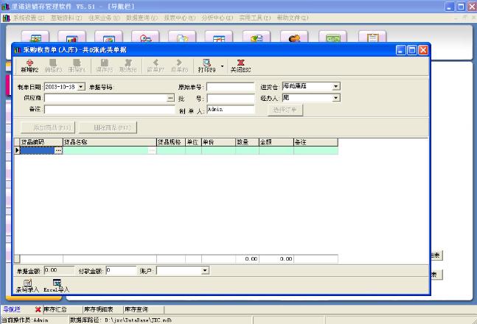477x324 pixels.
Task: Click the 打印F9 print icon
Action: (x=207, y=66)
